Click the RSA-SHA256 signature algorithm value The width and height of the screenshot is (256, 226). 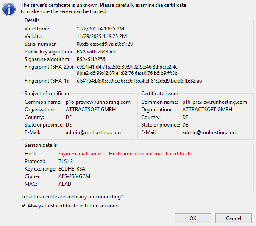(x=91, y=59)
